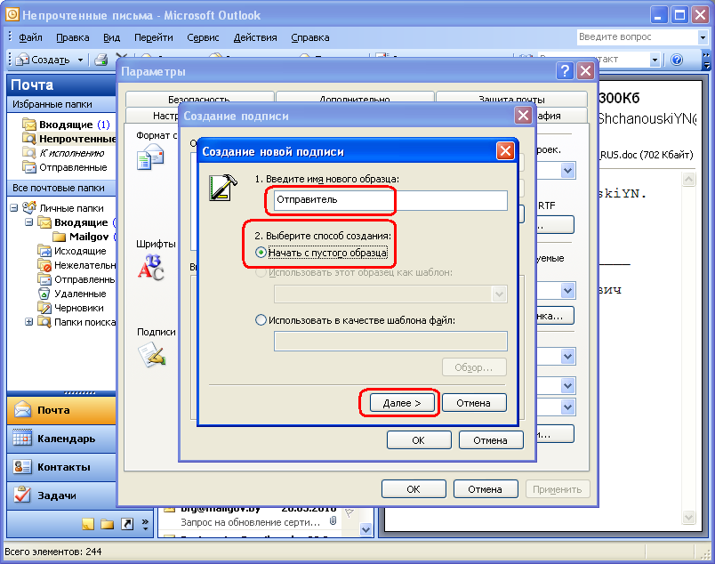Click the Удаленные trash icon
Image resolution: width=715 pixels, height=564 pixels.
point(44,294)
